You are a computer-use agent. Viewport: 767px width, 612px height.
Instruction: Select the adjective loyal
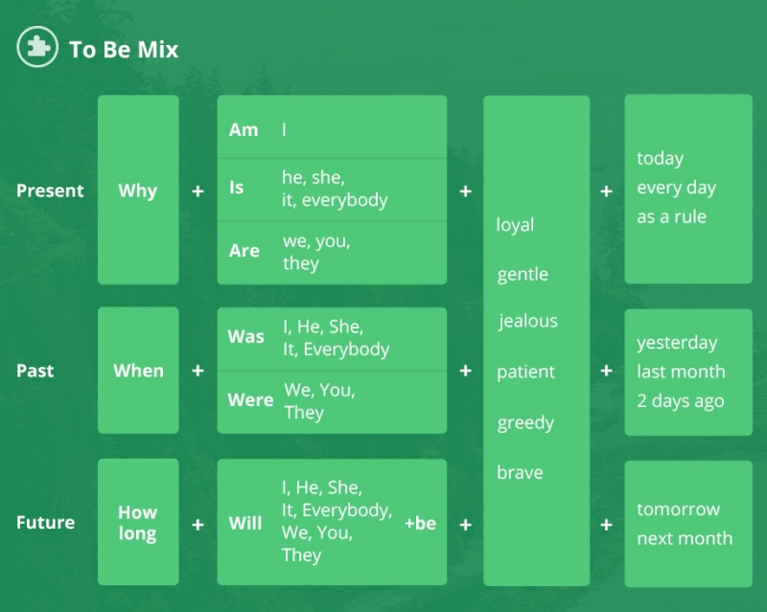click(x=515, y=225)
